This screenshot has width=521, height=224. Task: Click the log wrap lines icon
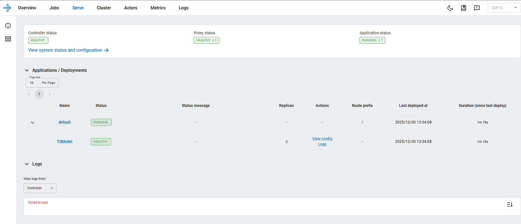click(510, 204)
